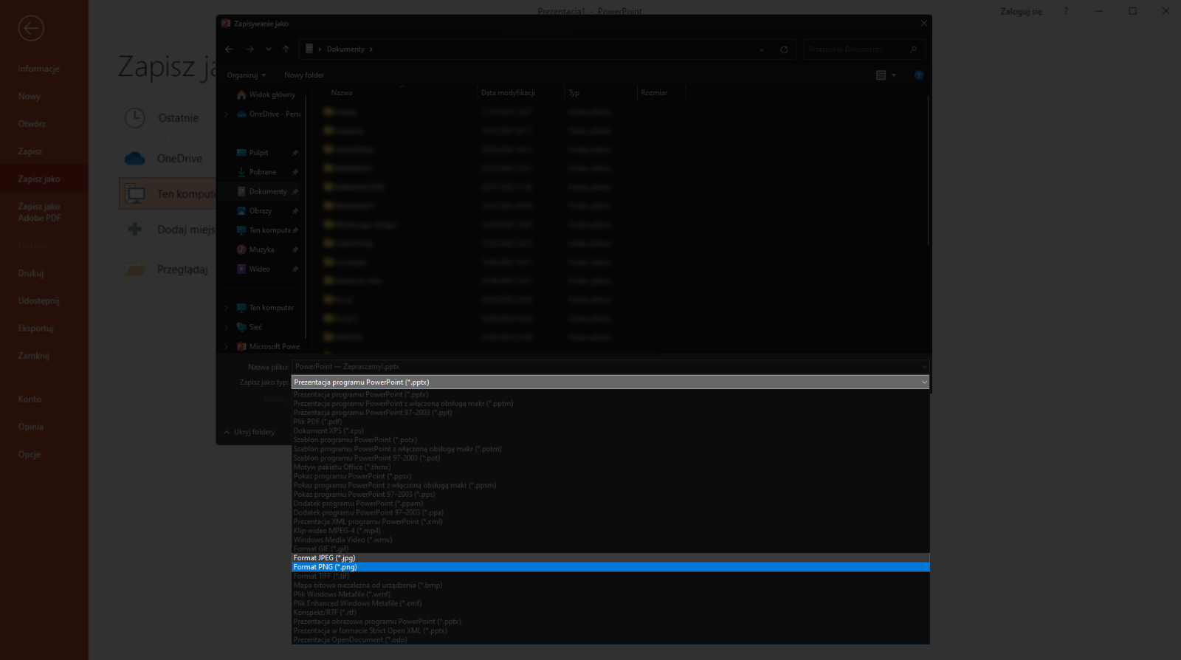1181x660 pixels.
Task: Open the Drukuj backstage tab
Action: point(31,272)
